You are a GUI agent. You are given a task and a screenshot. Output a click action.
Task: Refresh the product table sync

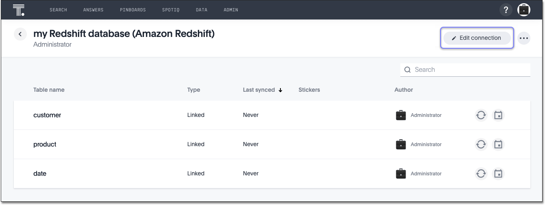[481, 145]
